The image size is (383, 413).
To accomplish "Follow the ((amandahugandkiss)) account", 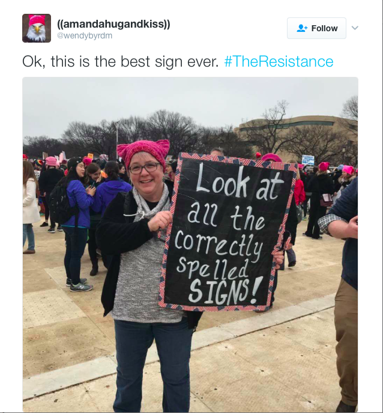I will [316, 28].
